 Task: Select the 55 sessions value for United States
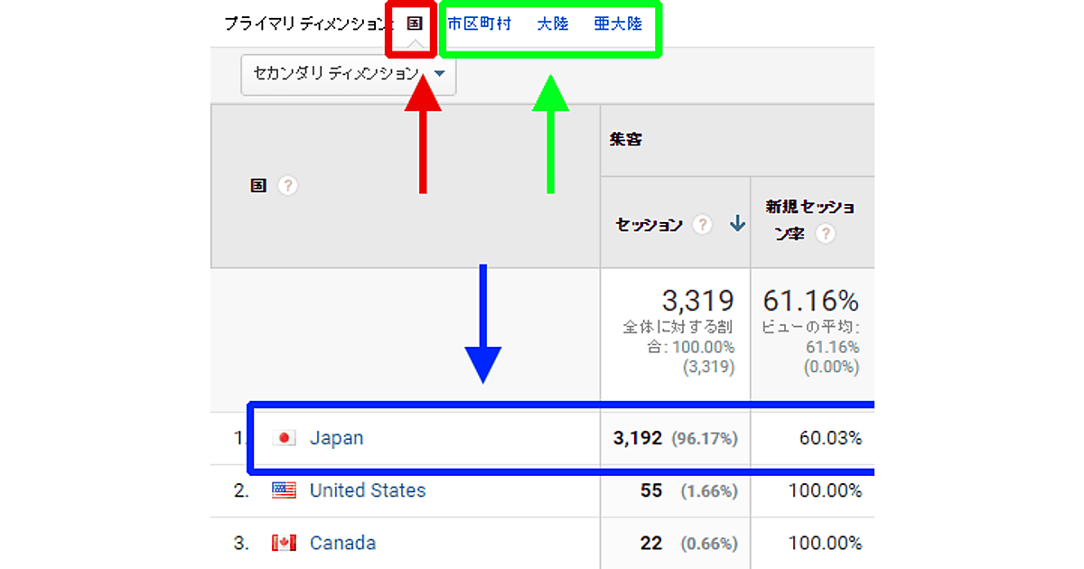pos(651,490)
